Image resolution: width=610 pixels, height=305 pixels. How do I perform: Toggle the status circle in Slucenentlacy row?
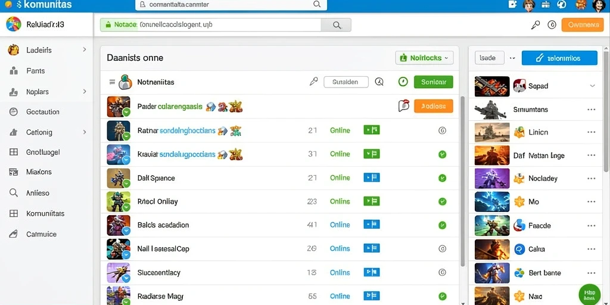[x=442, y=273]
